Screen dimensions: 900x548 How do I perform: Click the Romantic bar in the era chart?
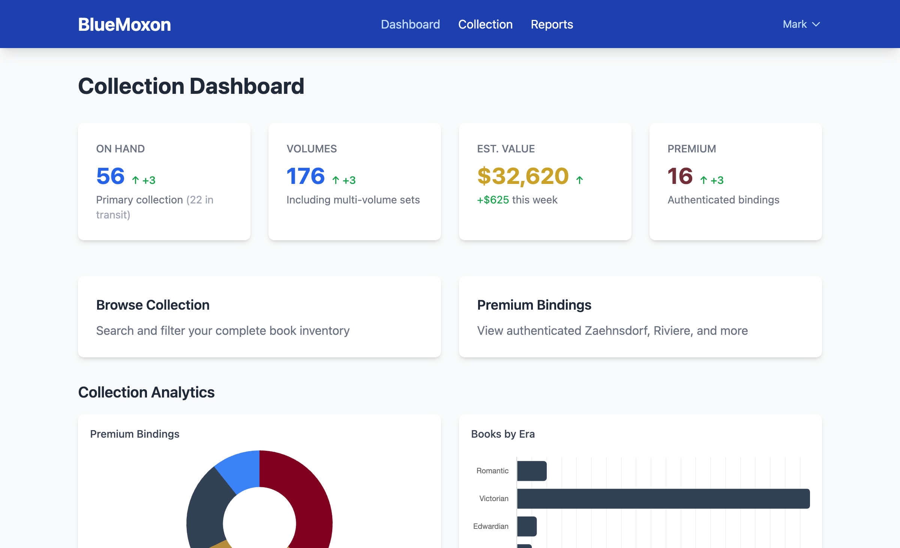click(x=531, y=470)
